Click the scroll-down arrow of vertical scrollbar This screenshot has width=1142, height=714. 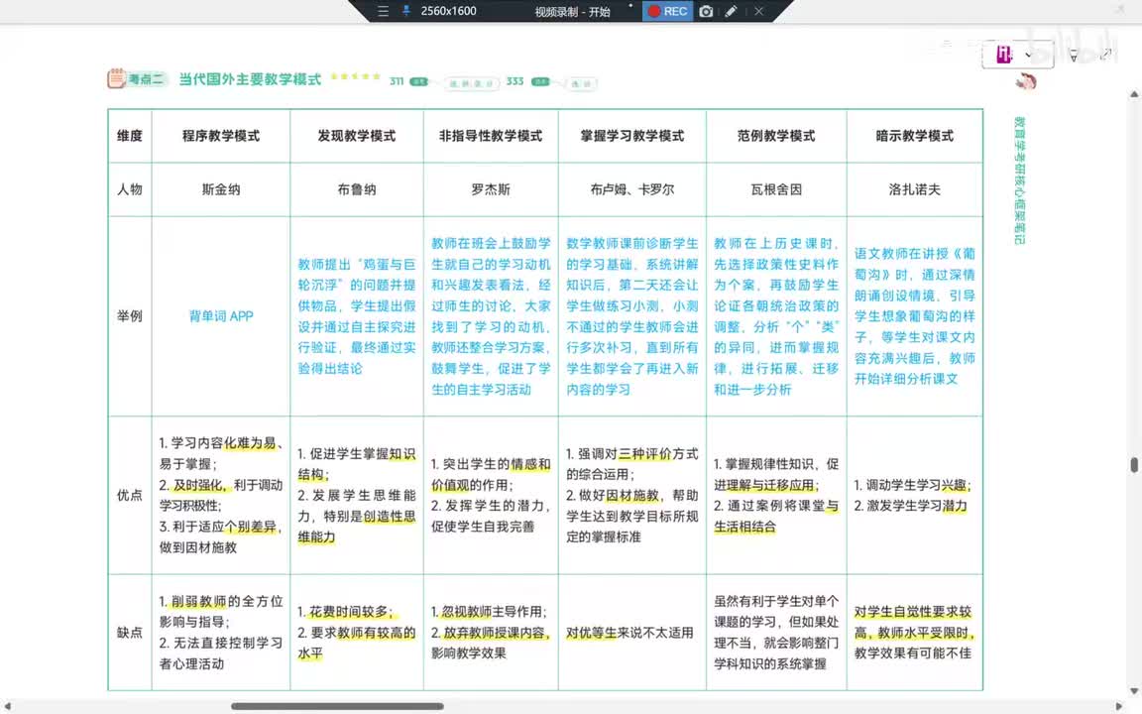(1134, 691)
